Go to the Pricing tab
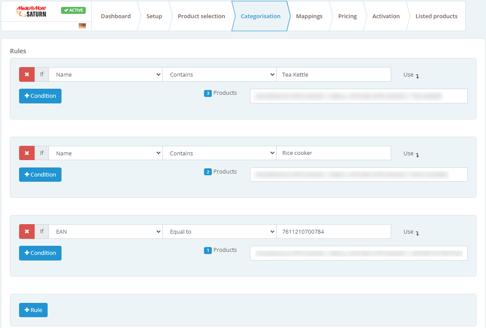 click(x=347, y=16)
